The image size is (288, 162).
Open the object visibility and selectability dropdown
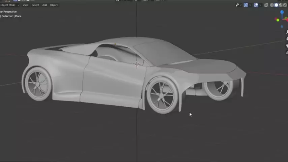pos(238,5)
